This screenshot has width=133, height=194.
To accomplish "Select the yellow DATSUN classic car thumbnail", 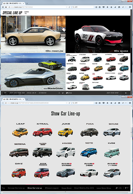I will (85, 77).
